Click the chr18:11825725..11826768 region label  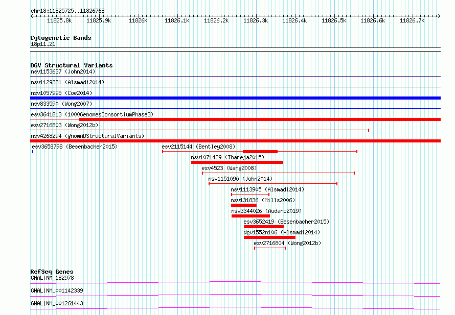tap(67, 11)
